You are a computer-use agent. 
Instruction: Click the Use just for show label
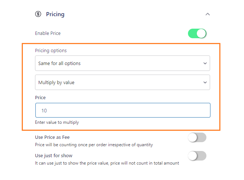click(54, 155)
